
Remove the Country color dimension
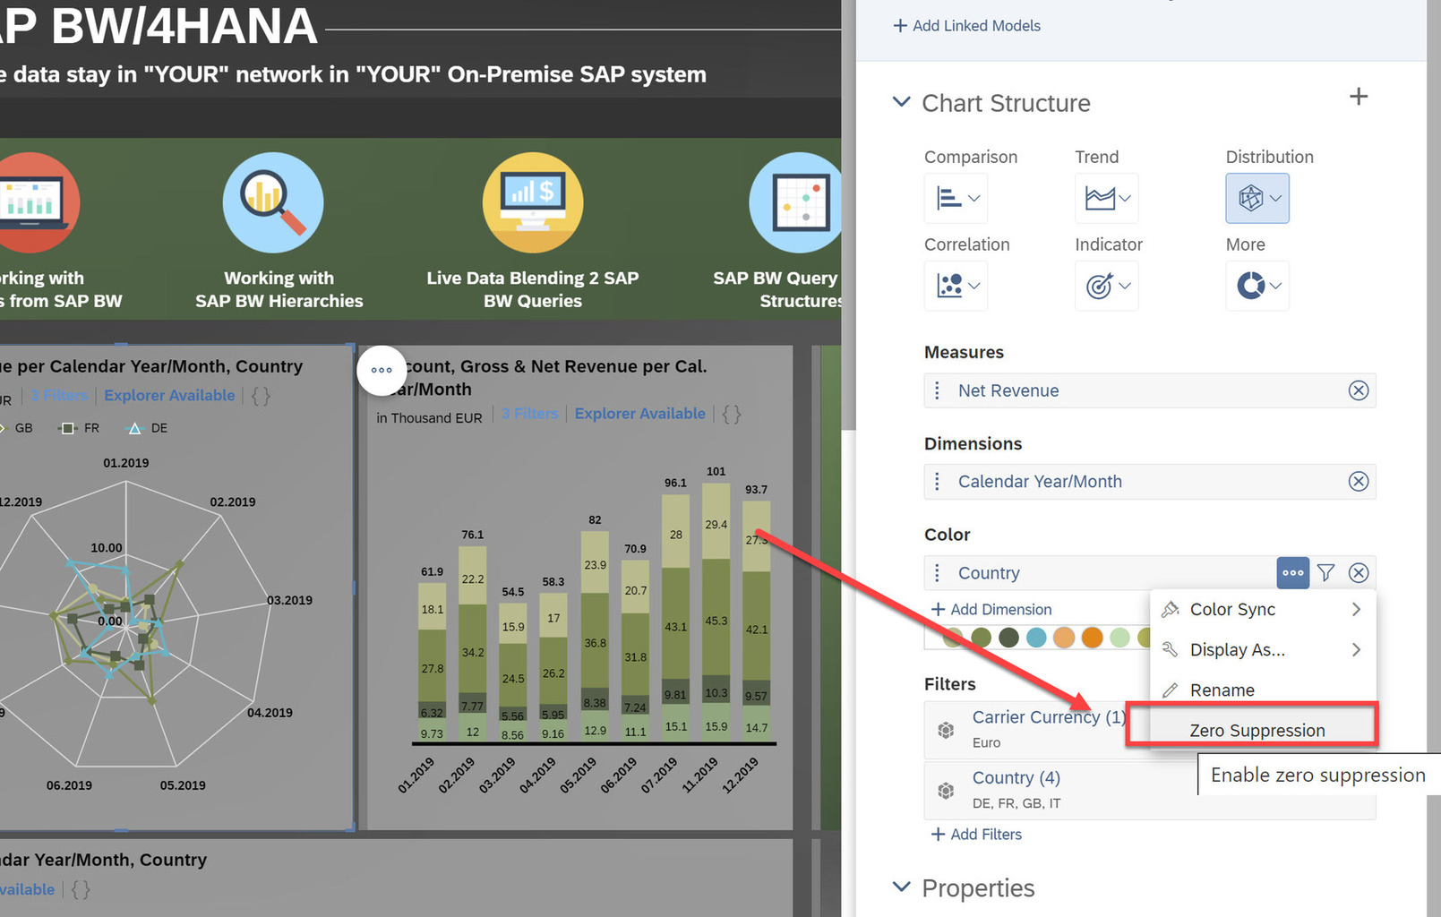coord(1359,573)
